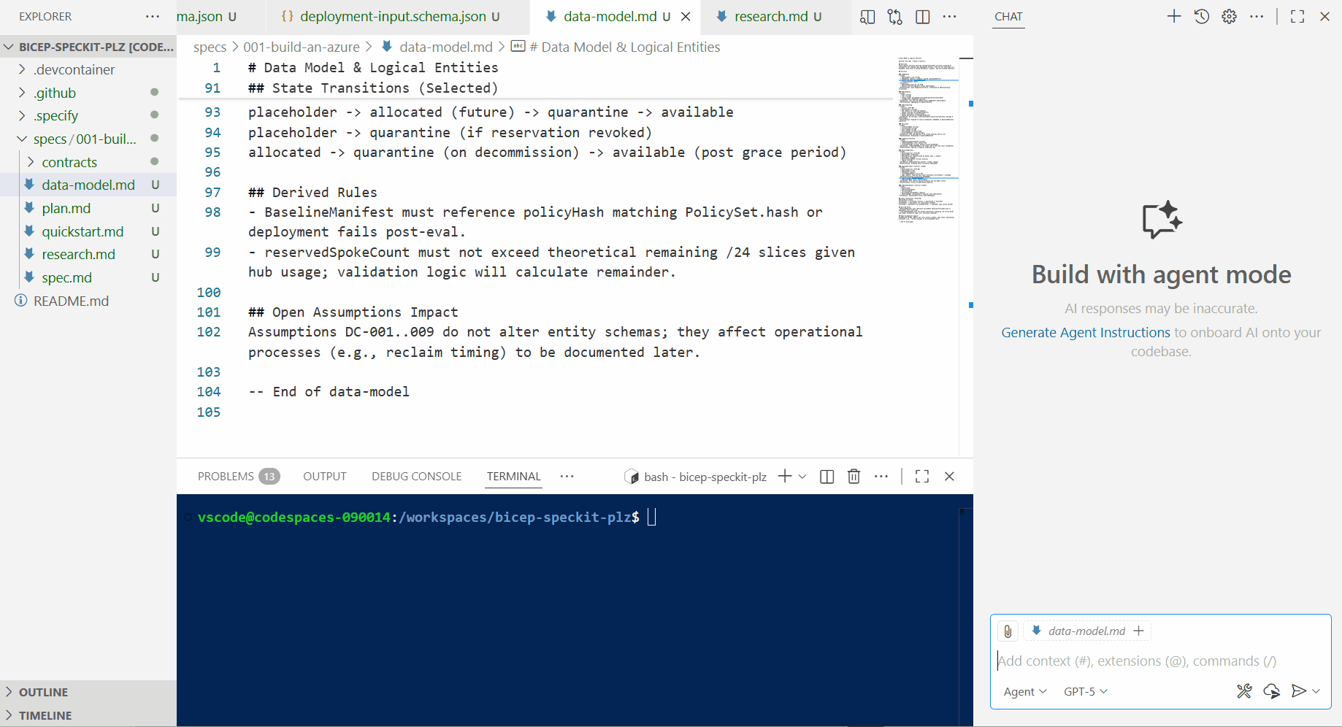Open the research.md editor tab
This screenshot has height=727, width=1342.
coord(770,16)
